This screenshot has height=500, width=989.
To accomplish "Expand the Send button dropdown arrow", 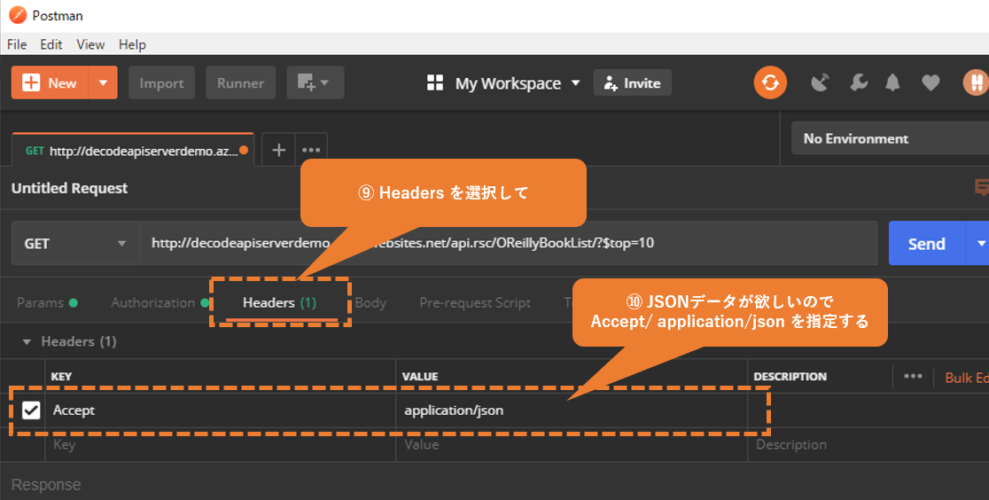I will (979, 243).
